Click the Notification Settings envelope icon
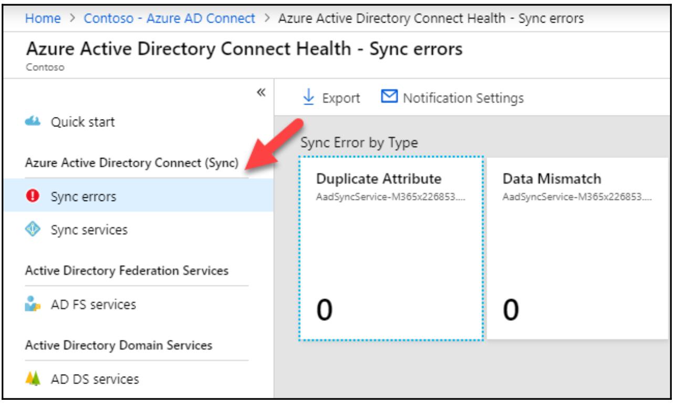 (389, 98)
